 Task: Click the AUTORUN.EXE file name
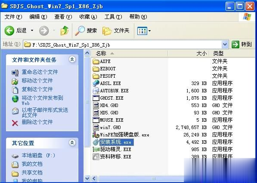coord(114,91)
